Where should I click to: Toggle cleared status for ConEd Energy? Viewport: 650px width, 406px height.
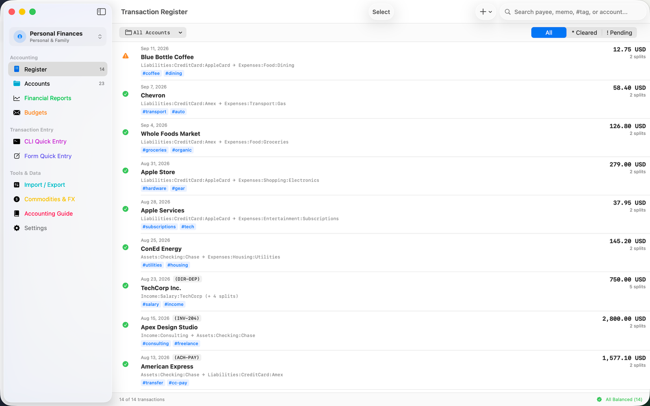(x=126, y=247)
